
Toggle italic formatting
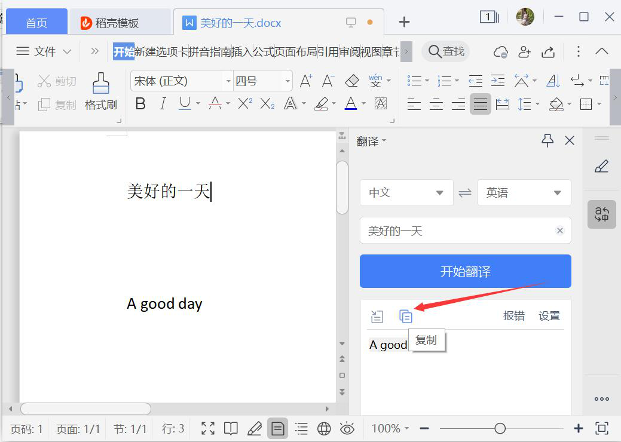pyautogui.click(x=163, y=105)
